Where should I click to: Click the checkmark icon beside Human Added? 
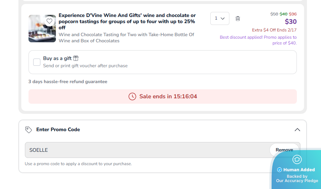(279, 170)
